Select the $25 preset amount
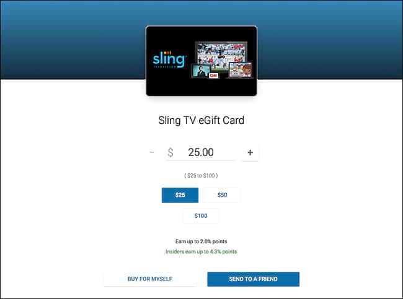The width and height of the screenshot is (403, 299). click(180, 195)
